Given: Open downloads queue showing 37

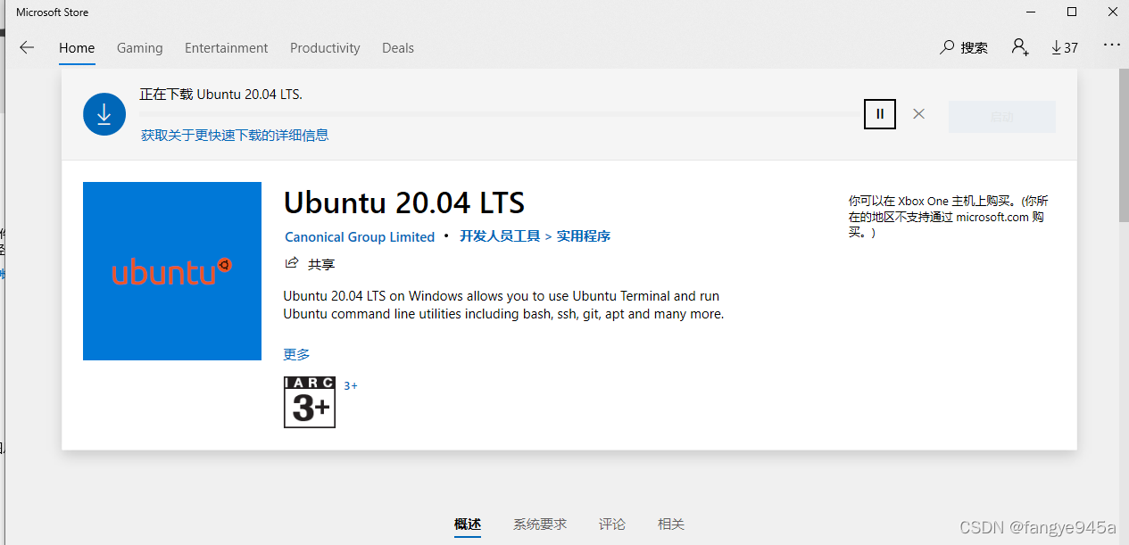Looking at the screenshot, I should 1064,47.
